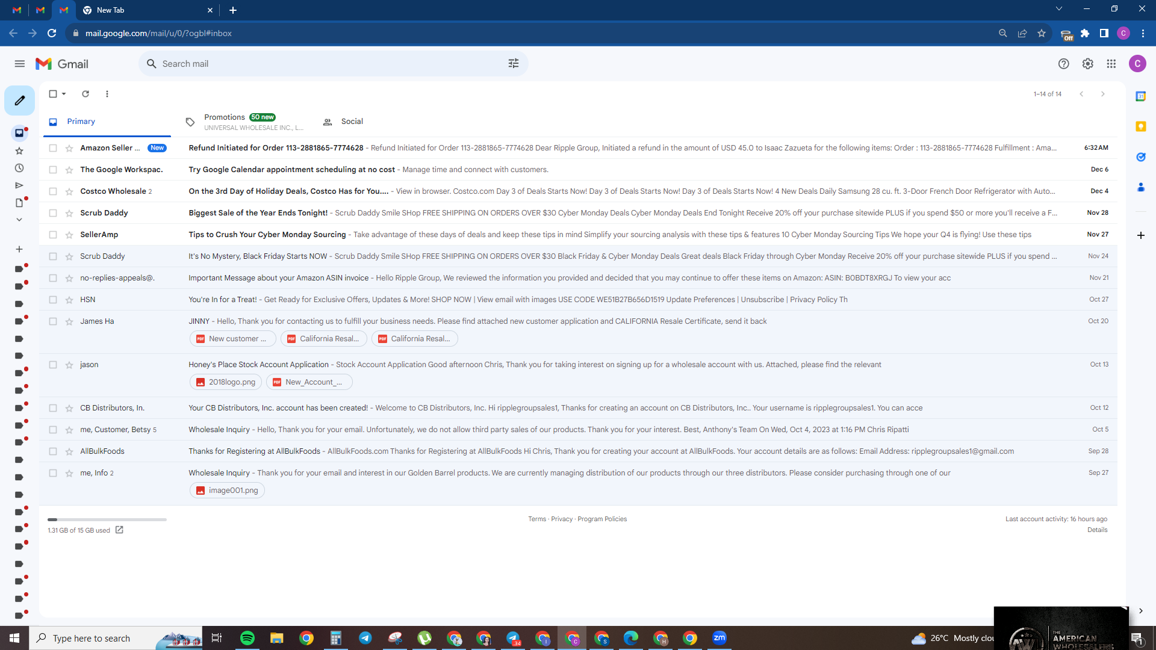
Task: Open the Program Policies link
Action: pyautogui.click(x=602, y=519)
